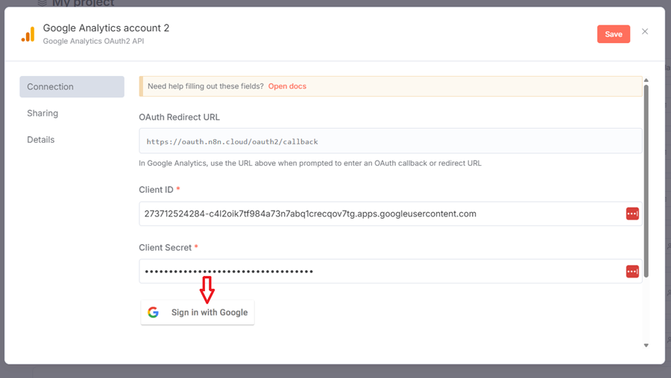Go to the Details tab

pyautogui.click(x=41, y=140)
